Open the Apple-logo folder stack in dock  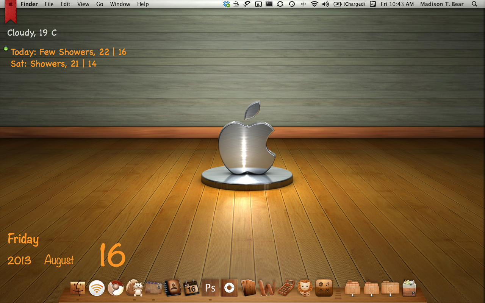390,289
